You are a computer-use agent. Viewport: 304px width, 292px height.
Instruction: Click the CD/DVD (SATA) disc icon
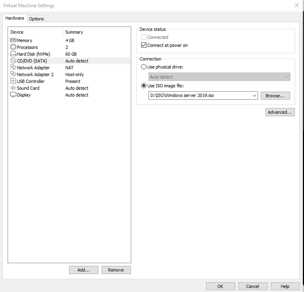pyautogui.click(x=13, y=61)
